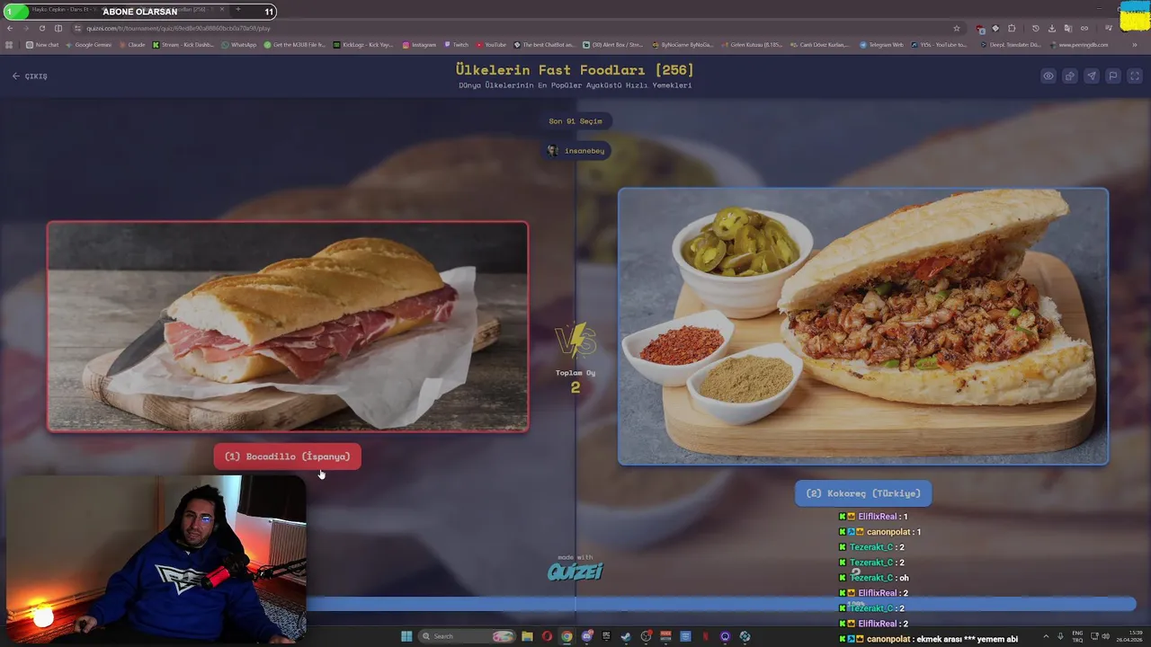Image resolution: width=1151 pixels, height=647 pixels.
Task: Expand the system tray hidden icons chevron
Action: click(1046, 636)
